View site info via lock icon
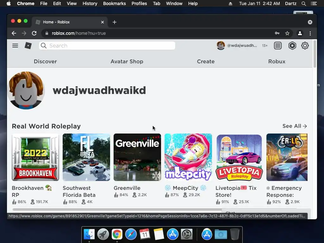Screen dimensions: 324x243 pos(47,33)
